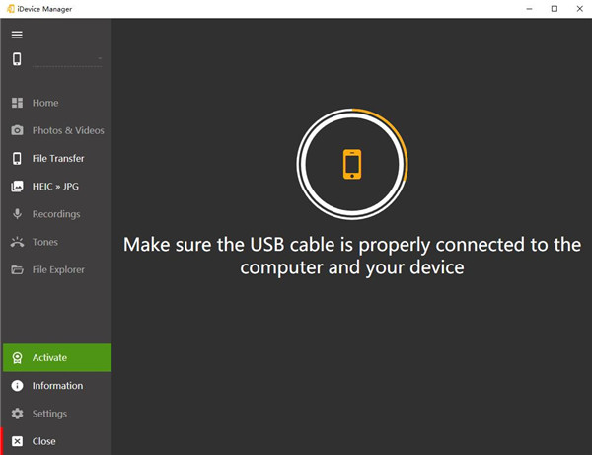Click the HEIC » JPG image icon
The width and height of the screenshot is (592, 455).
[17, 186]
